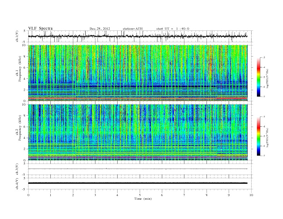Screen dimensions: 283x219
Task: Click the "4" kHz tick on ch.2 spectrogram
Action: pyautogui.click(x=25, y=138)
